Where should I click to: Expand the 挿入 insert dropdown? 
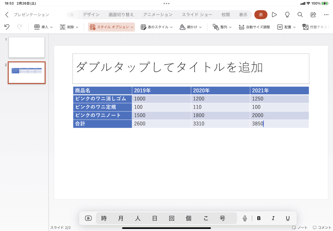pyautogui.click(x=43, y=27)
